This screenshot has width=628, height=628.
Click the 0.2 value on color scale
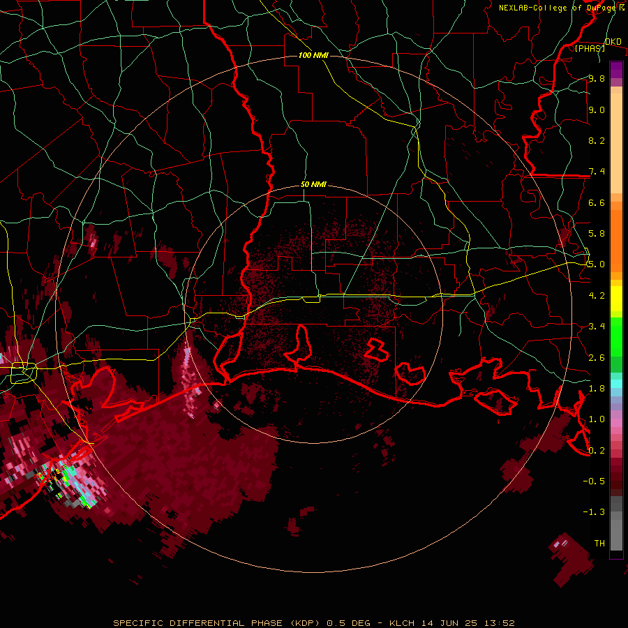(597, 451)
